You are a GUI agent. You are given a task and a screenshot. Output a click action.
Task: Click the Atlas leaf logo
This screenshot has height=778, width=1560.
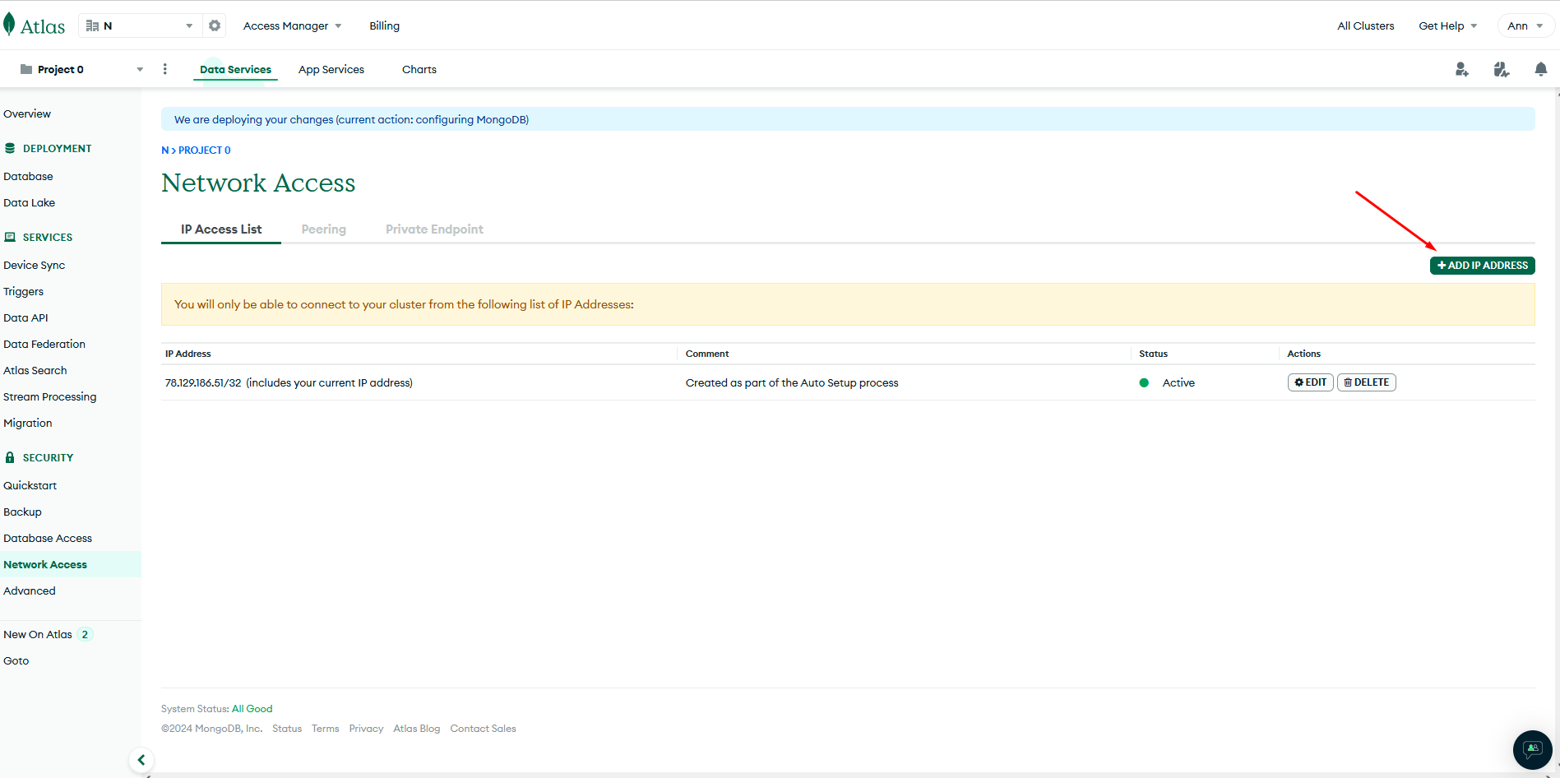(10, 25)
